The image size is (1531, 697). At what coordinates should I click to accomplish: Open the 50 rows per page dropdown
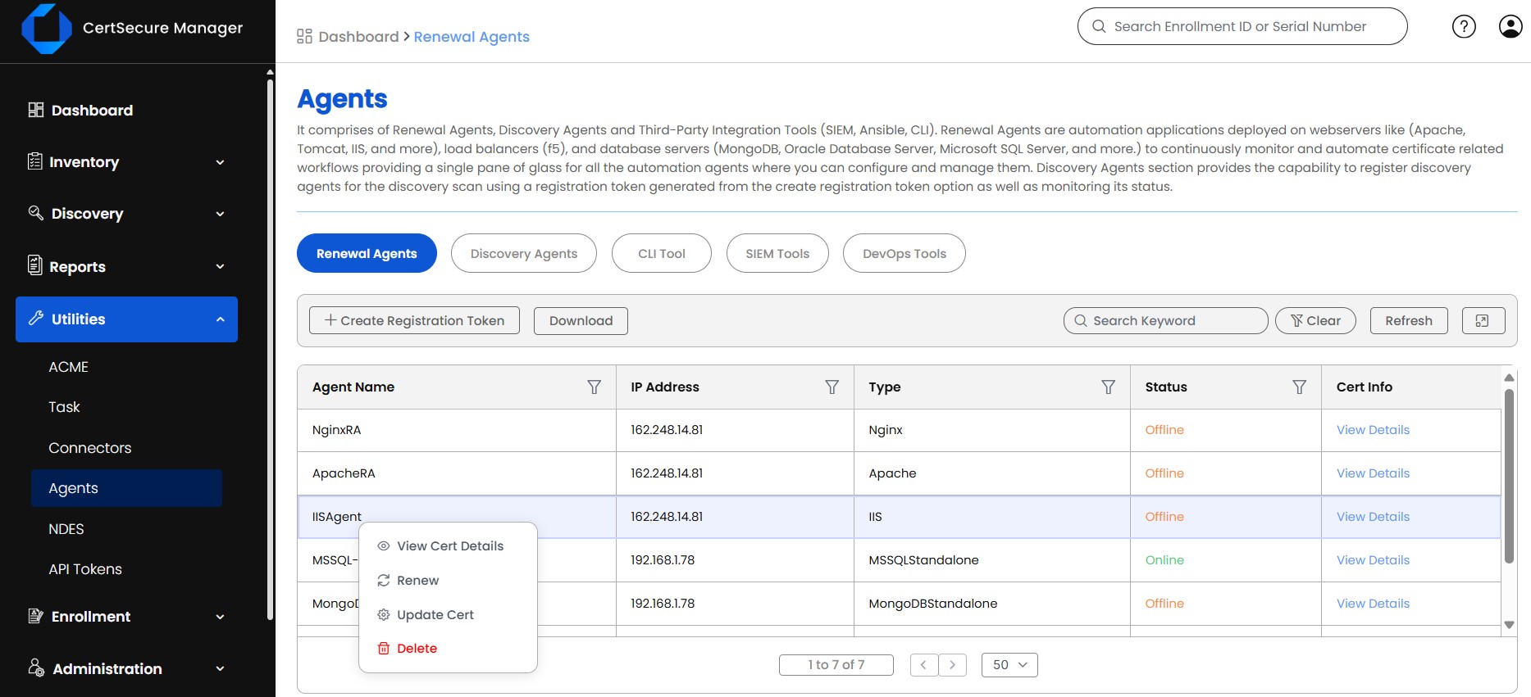point(1009,665)
